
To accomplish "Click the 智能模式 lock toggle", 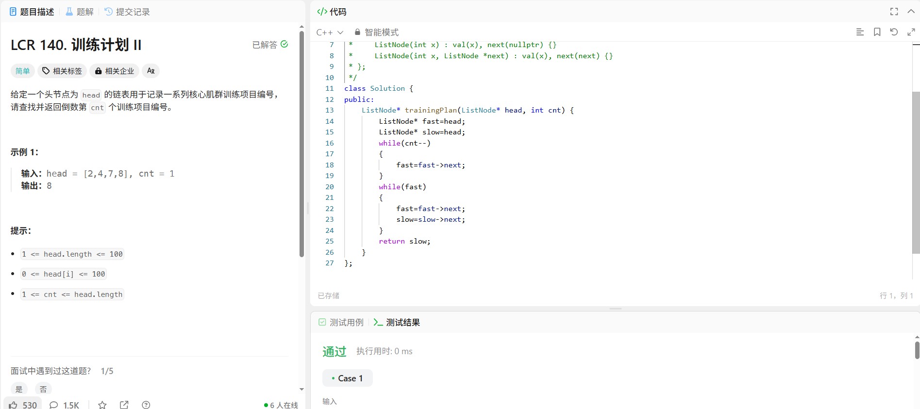I will (376, 32).
